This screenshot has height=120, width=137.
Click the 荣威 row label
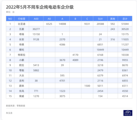point(21,96)
